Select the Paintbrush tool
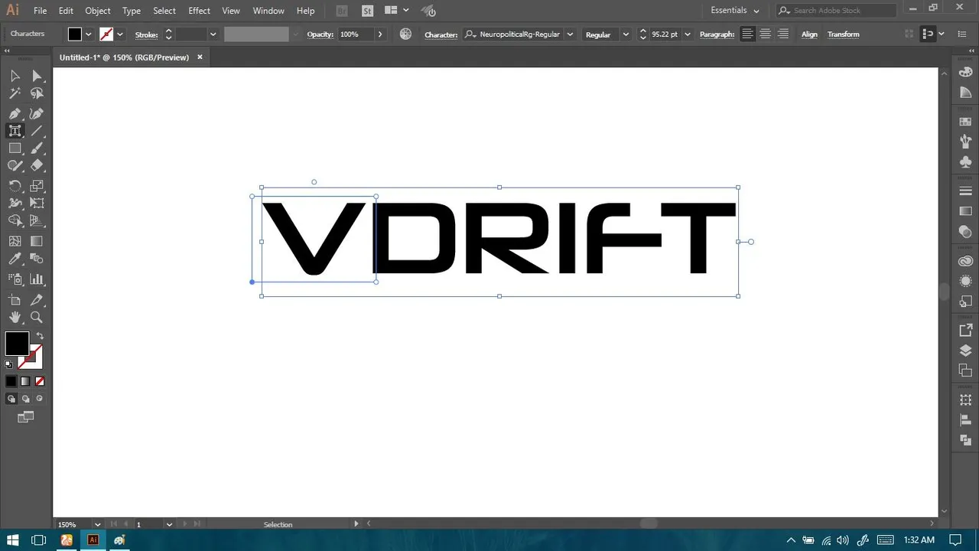 pyautogui.click(x=37, y=148)
